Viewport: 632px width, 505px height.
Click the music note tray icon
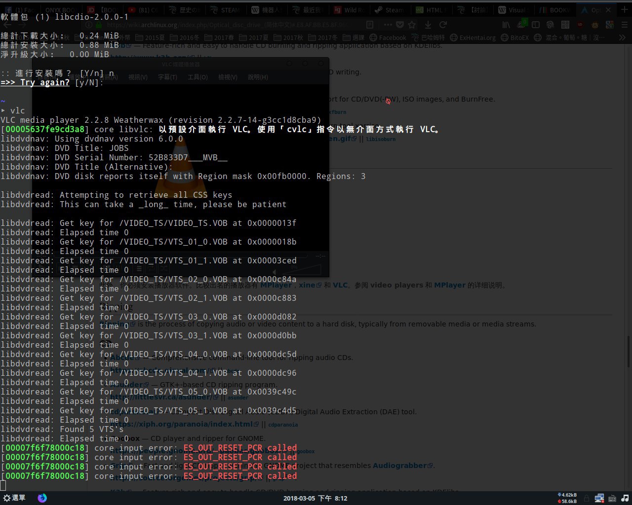point(625,498)
